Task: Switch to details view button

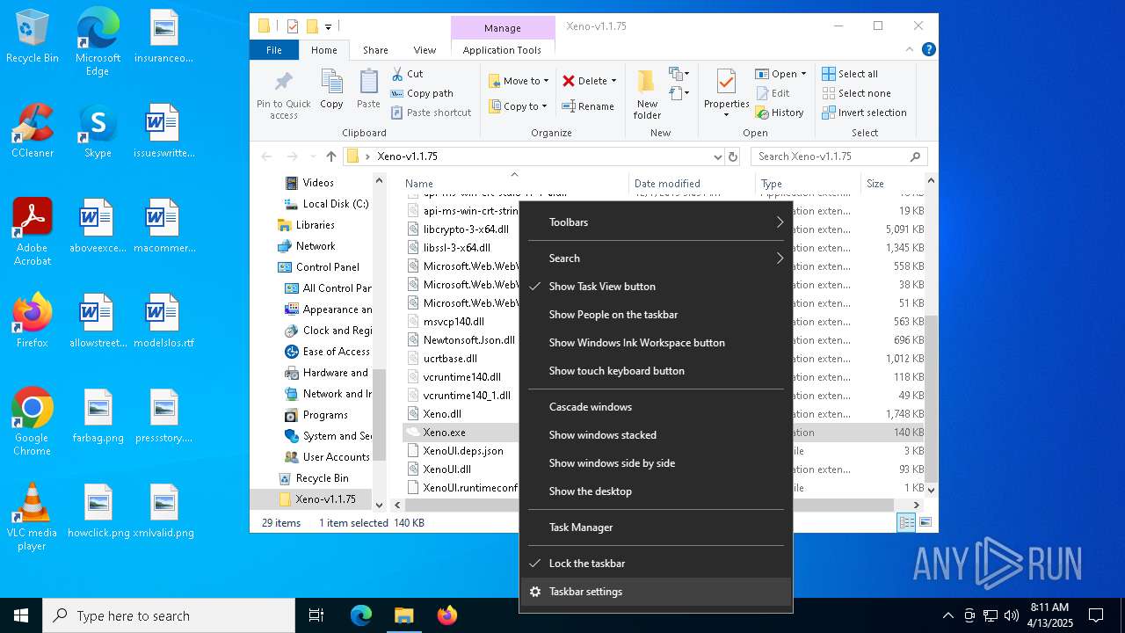Action: click(906, 522)
